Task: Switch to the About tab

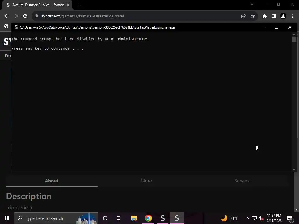Action: pos(52,181)
